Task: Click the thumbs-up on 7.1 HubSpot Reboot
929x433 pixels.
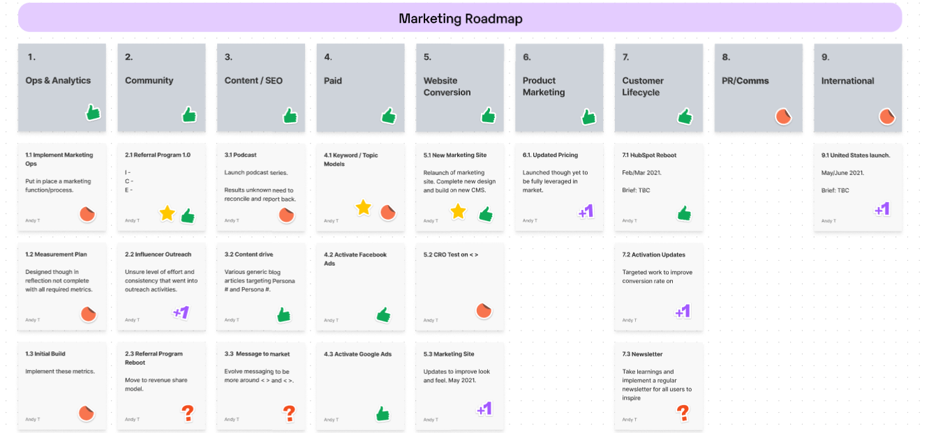Action: (685, 213)
